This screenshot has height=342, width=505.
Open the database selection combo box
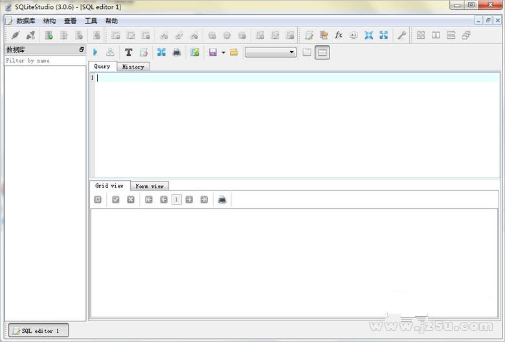click(x=271, y=52)
